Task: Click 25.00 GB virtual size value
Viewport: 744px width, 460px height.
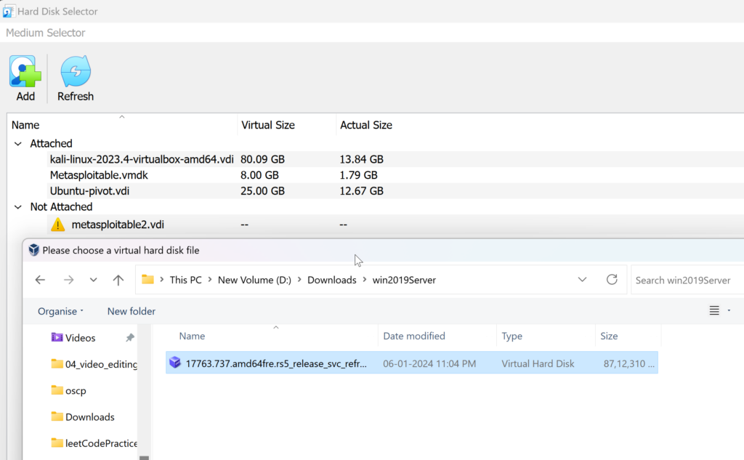Action: [262, 191]
